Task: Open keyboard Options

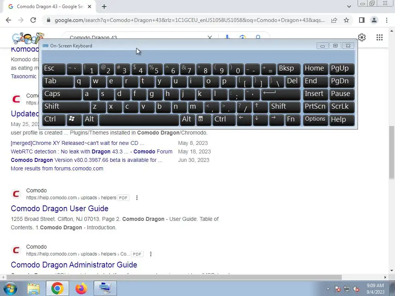Action: [x=316, y=120]
